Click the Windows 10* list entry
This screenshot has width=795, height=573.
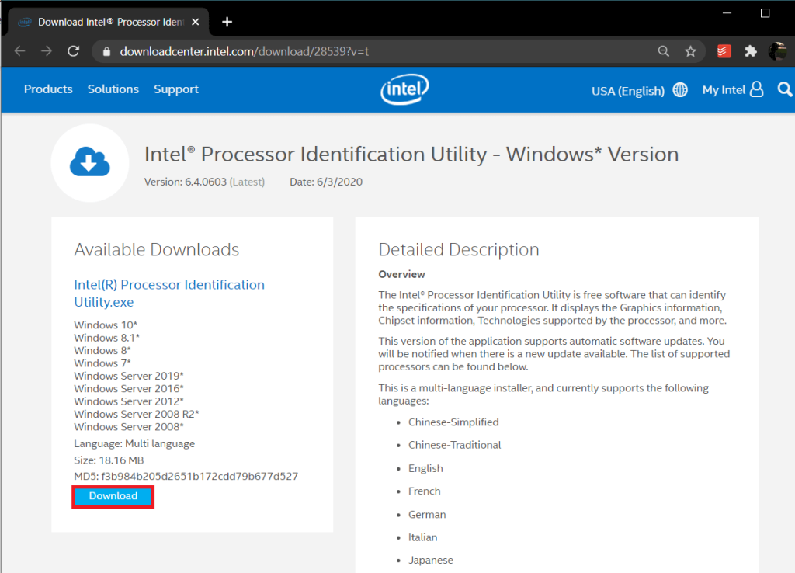(106, 325)
